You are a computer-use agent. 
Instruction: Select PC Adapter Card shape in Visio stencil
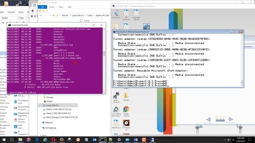click(x=21, y=102)
